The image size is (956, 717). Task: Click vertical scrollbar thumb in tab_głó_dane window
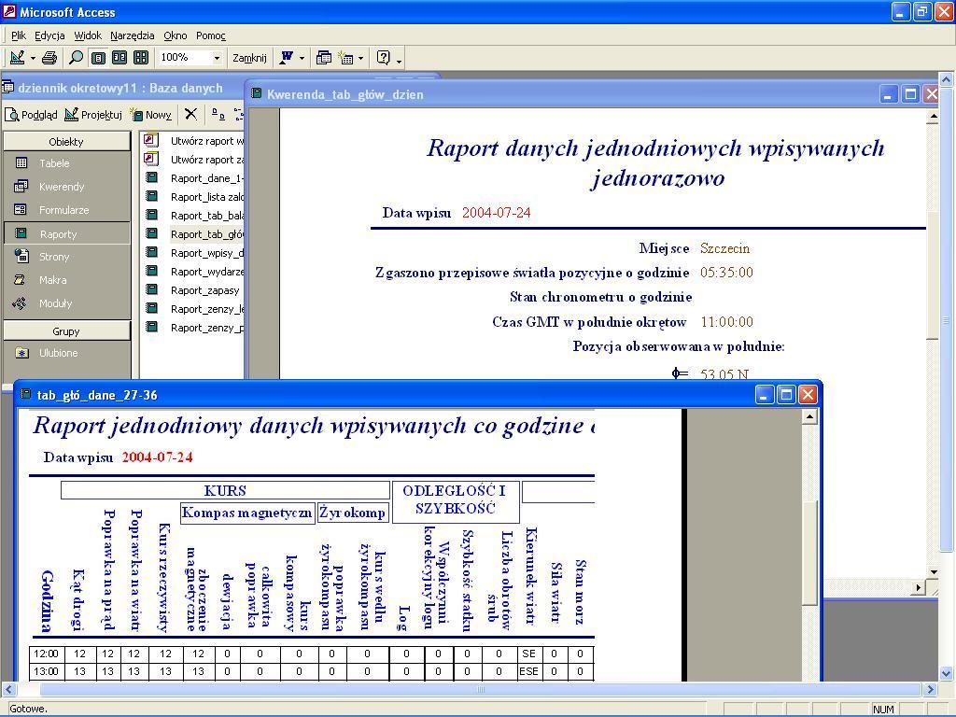click(809, 553)
